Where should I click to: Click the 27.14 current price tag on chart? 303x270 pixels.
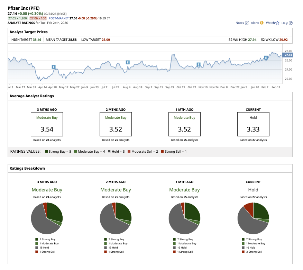[x=288, y=55]
